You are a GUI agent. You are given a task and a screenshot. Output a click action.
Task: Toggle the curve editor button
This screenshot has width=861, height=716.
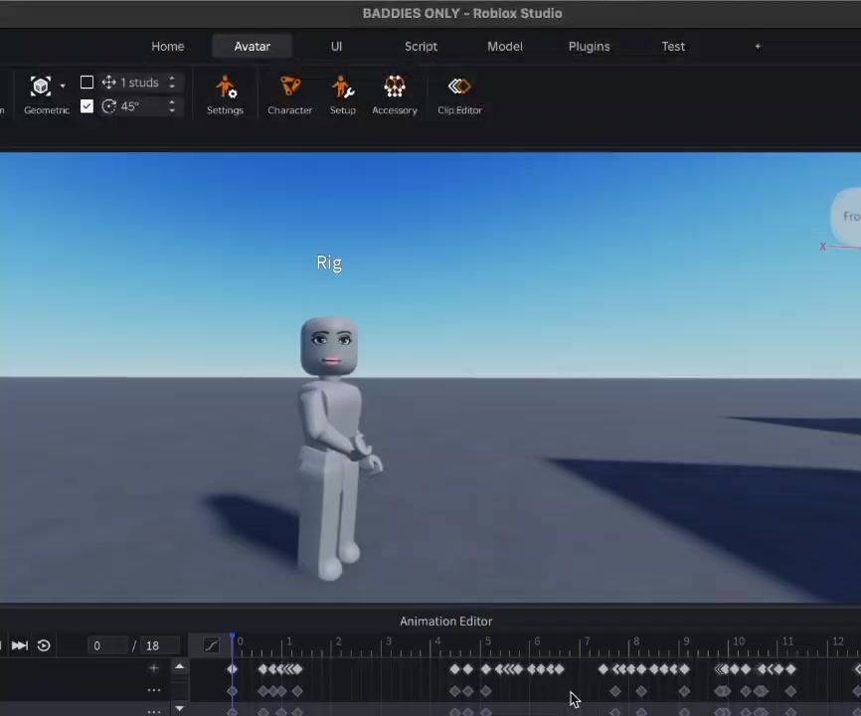click(211, 645)
